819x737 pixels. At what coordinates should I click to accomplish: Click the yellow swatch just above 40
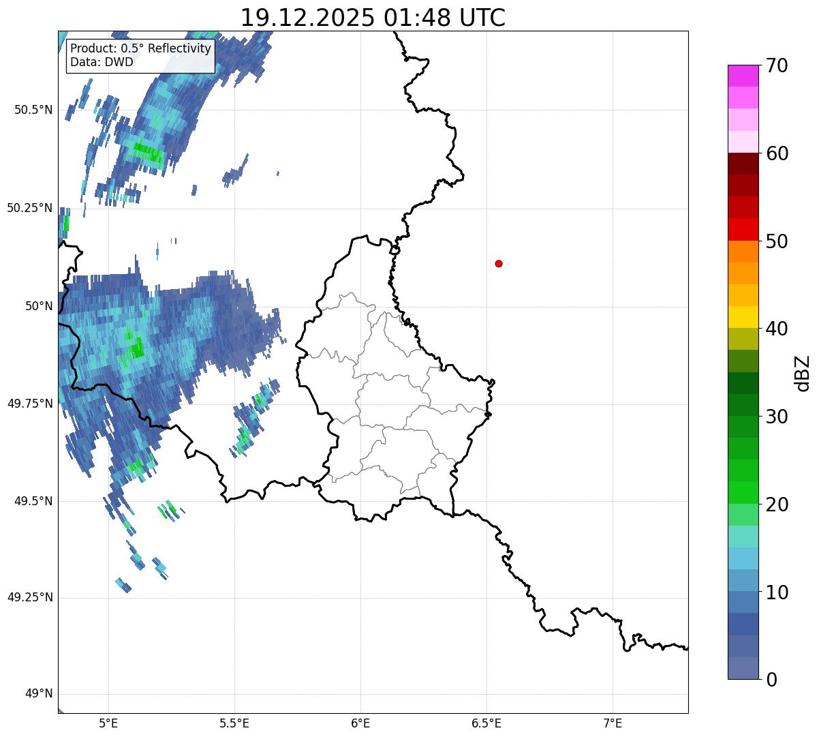743,317
